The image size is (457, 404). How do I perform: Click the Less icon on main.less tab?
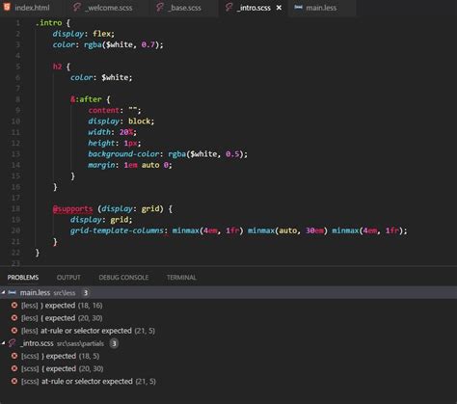pyautogui.click(x=298, y=7)
